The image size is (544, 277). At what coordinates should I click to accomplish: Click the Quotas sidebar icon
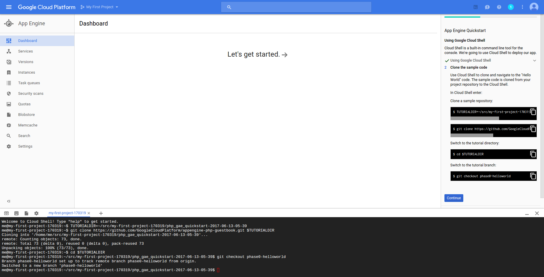click(x=9, y=104)
